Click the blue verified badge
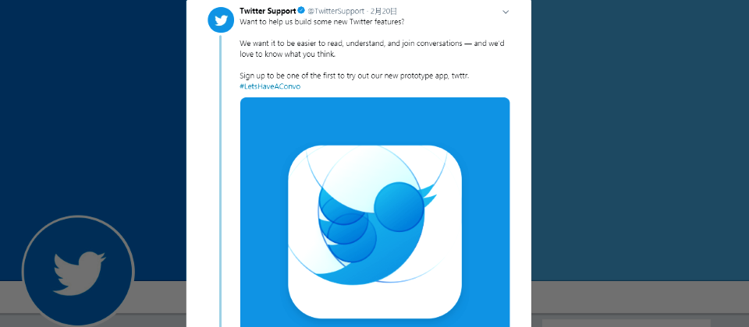This screenshot has height=327, width=749. tap(301, 11)
